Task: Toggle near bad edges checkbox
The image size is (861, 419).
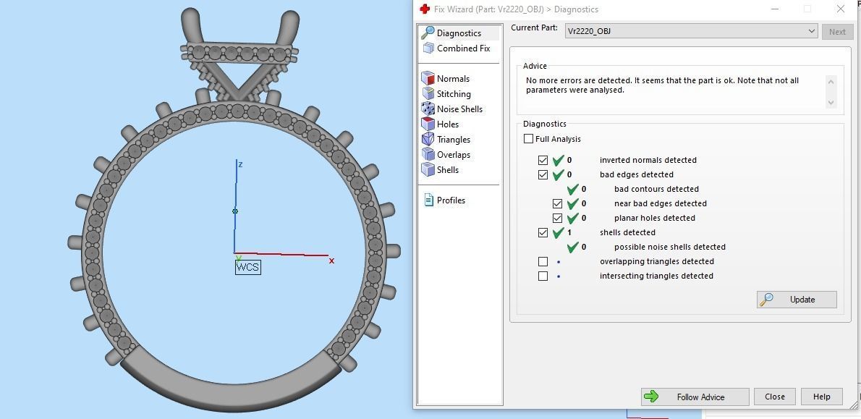Action: tap(557, 204)
